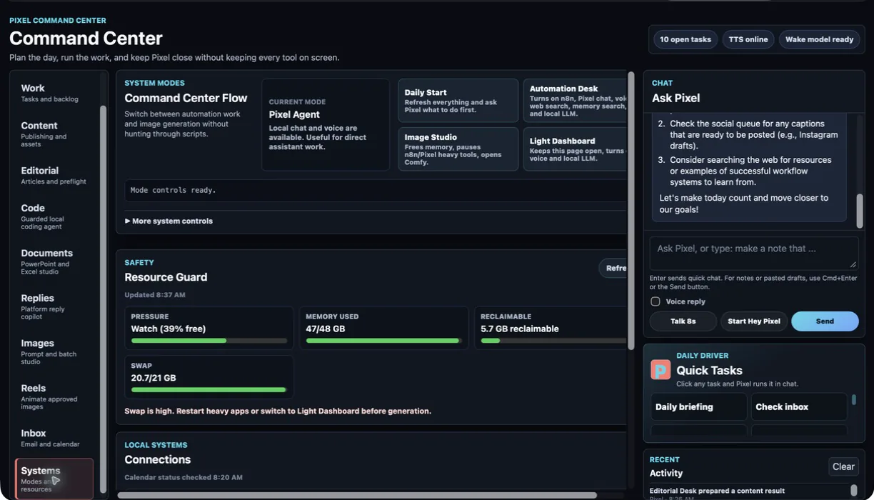Go to Editorial in the sidebar
Screen dimensions: 874x500
coord(54,176)
